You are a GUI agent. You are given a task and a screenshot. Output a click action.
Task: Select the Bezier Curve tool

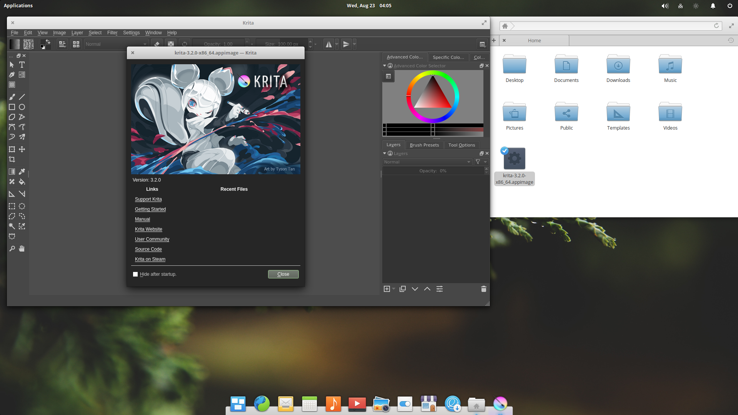12,127
